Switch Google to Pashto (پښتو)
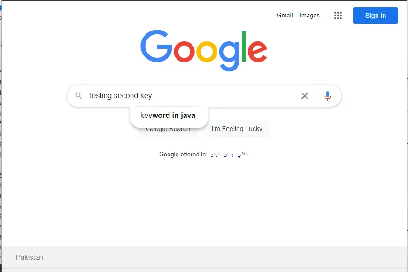The width and height of the screenshot is (408, 272). (229, 155)
